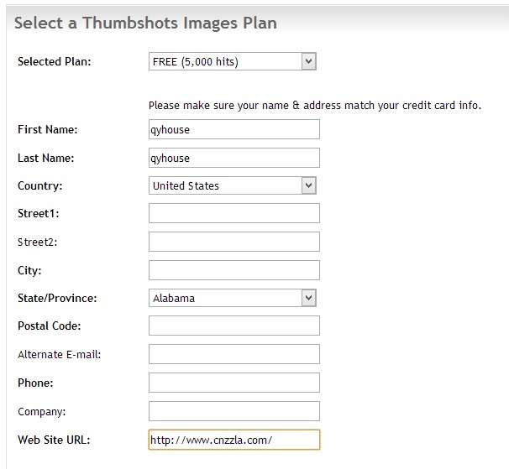Click the First Name input field
The width and height of the screenshot is (509, 469).
234,129
